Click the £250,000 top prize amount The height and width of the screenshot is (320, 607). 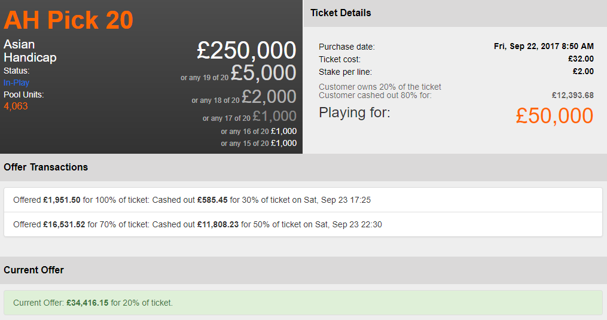246,51
